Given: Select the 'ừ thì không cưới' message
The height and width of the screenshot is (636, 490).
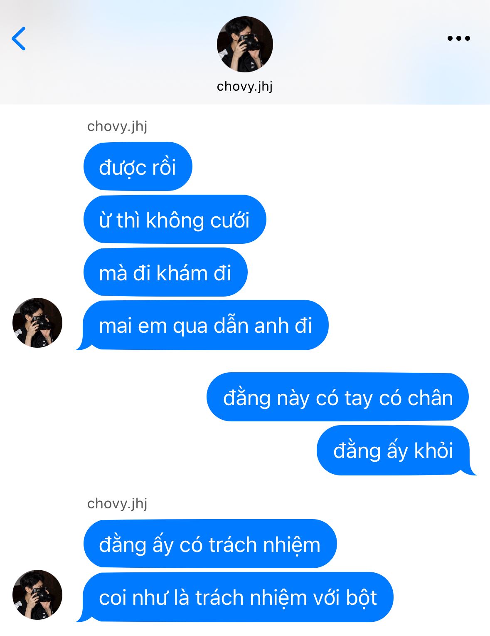Looking at the screenshot, I should point(175,219).
